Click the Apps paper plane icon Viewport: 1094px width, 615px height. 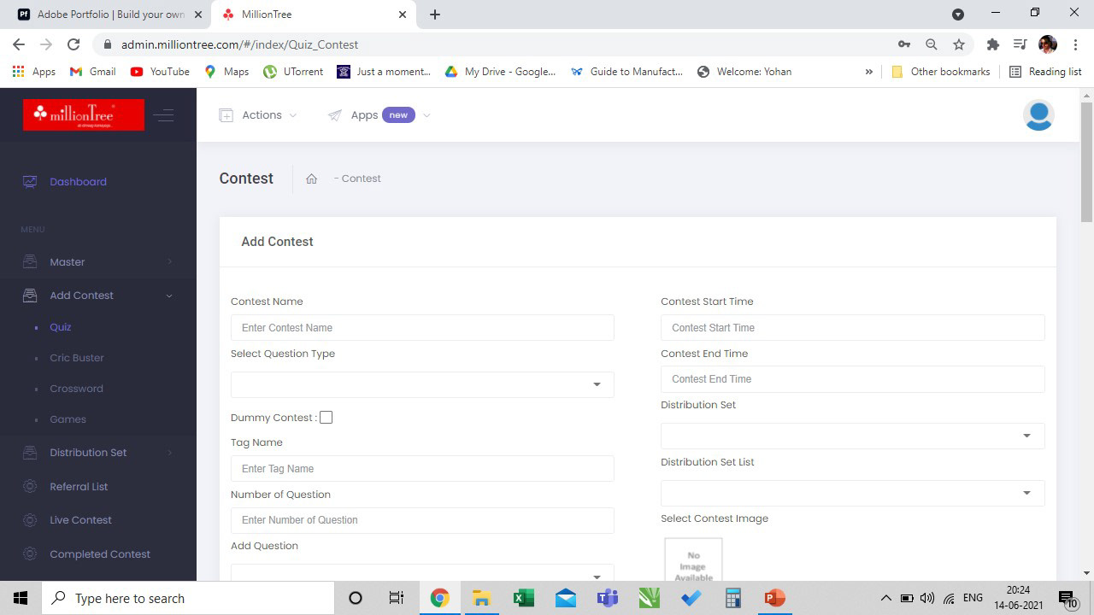(335, 115)
